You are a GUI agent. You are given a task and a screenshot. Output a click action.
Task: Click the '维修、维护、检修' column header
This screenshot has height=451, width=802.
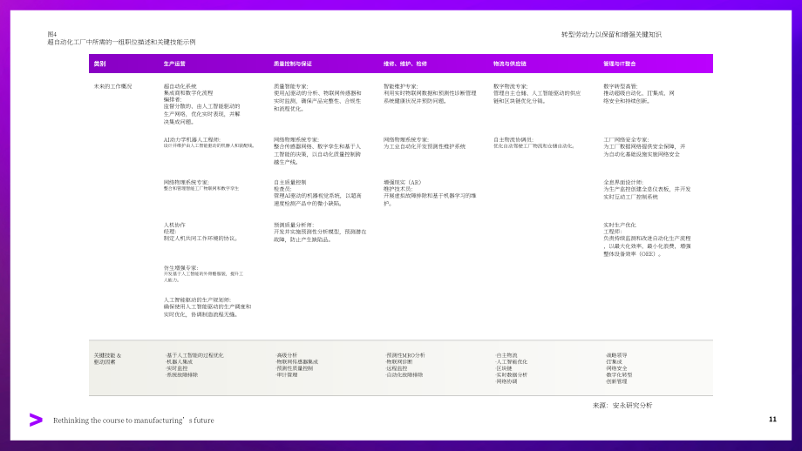[405, 64]
